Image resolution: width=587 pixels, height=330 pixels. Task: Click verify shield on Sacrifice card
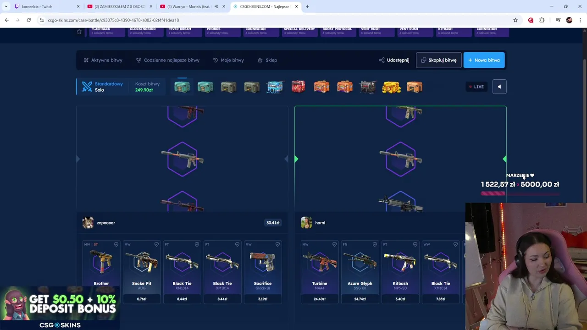[x=277, y=244]
